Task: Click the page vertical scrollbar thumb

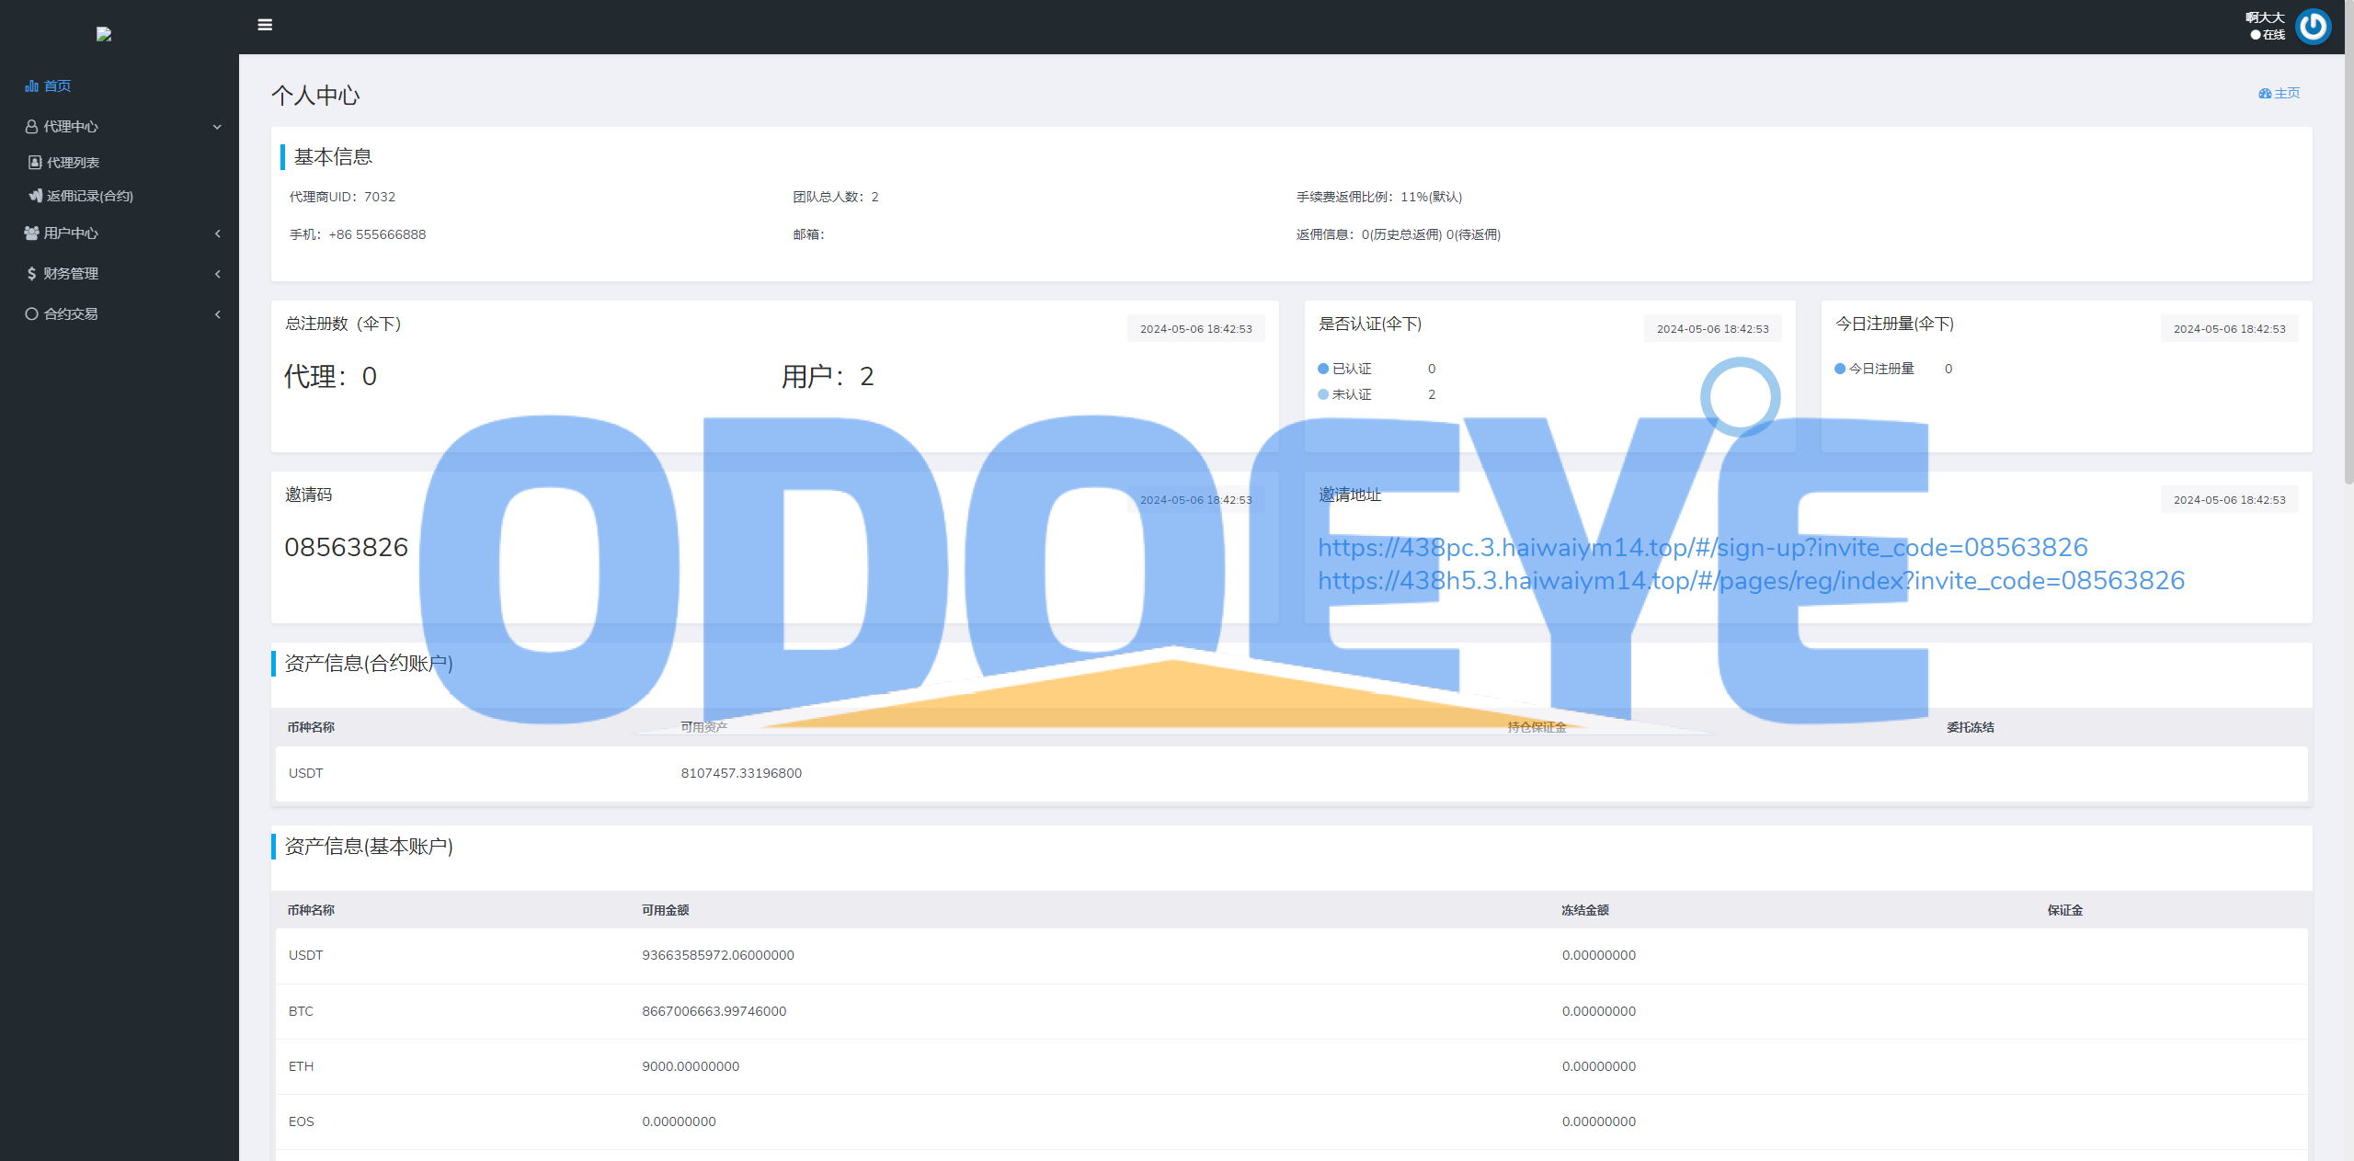Action: coord(2349,241)
